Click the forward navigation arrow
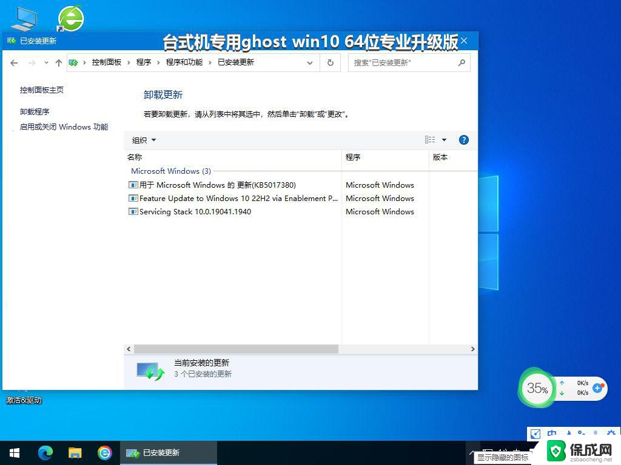Viewport: 621px width, 465px height. point(32,63)
